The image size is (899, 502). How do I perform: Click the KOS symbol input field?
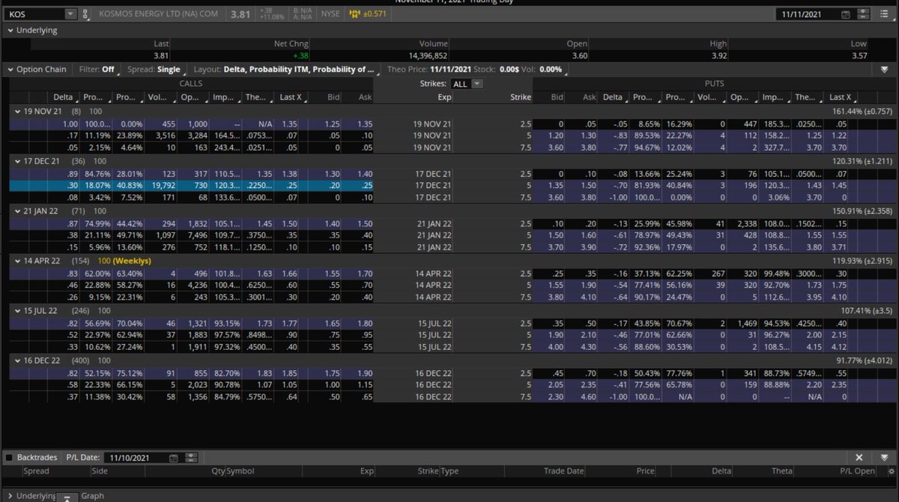point(34,14)
